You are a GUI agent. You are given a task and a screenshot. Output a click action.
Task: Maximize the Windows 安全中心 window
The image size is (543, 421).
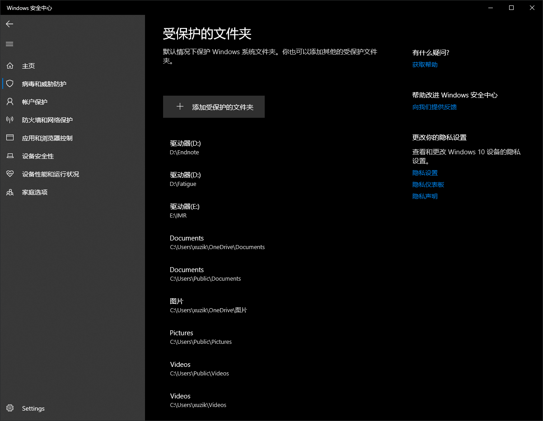point(511,7)
